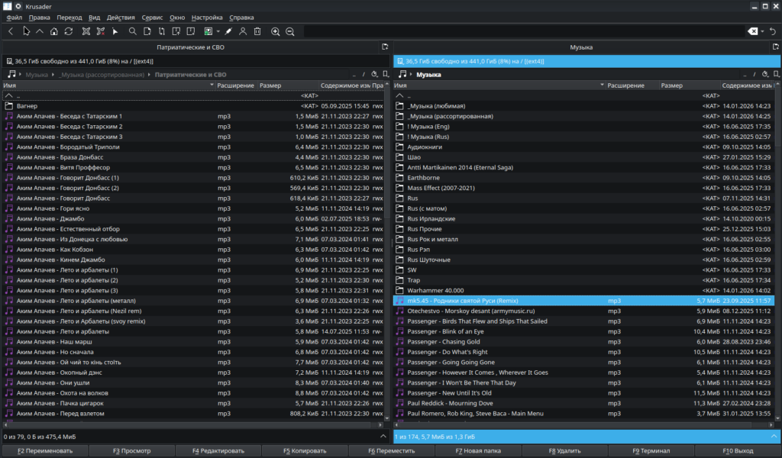Expand right panel status bar popup arrow
This screenshot has width=782, height=458.
click(x=774, y=436)
